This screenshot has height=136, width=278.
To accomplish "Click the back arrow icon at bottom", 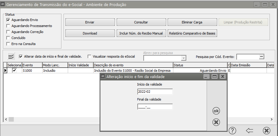I will point(250,131).
